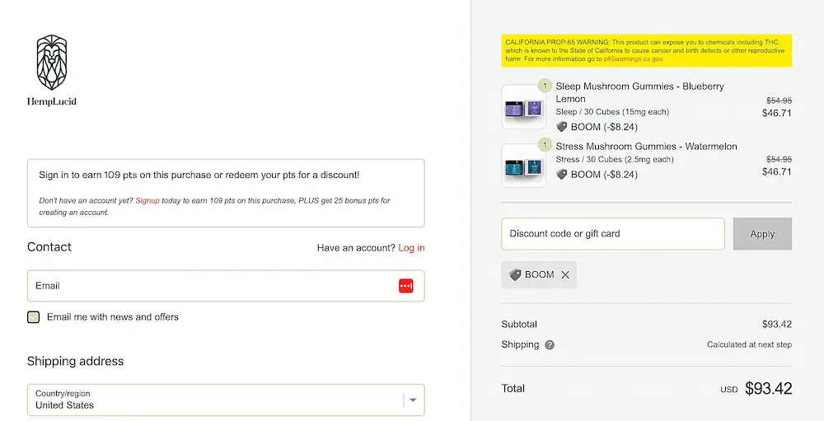Uncheck Email me with news and offers
The image size is (824, 421).
[34, 317]
